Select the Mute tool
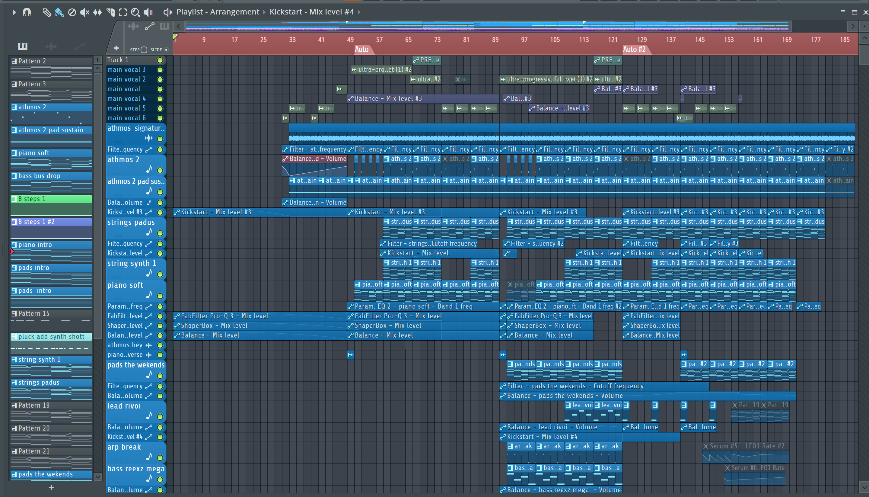The height and width of the screenshot is (497, 869). [84, 12]
